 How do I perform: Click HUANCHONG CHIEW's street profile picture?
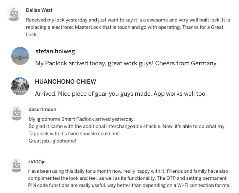pyautogui.click(x=20, y=86)
